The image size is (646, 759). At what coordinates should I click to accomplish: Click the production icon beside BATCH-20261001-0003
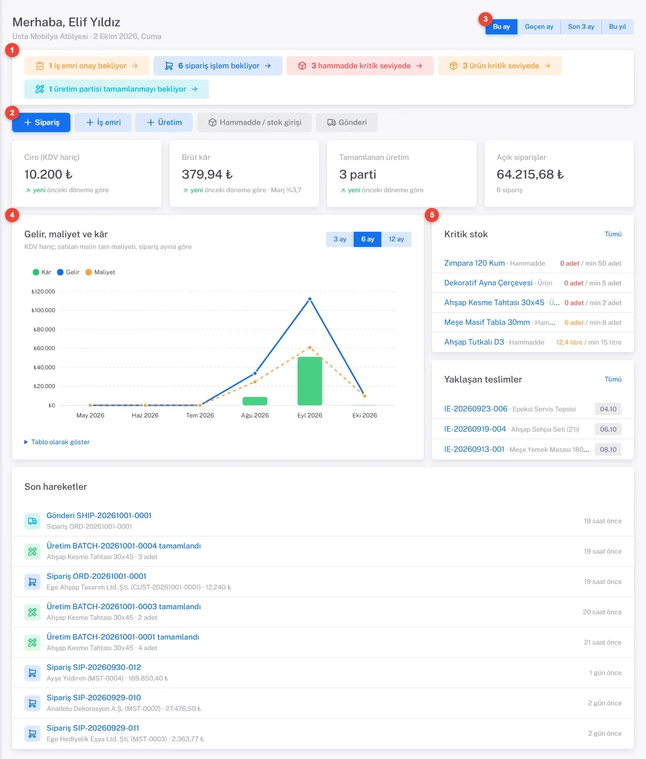click(x=32, y=612)
